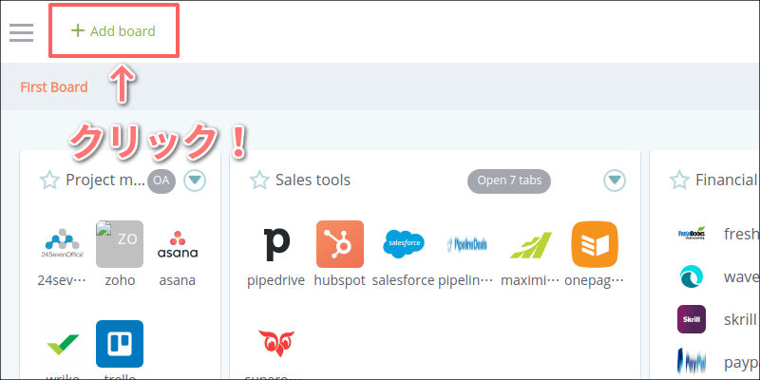Screen dimensions: 760x380
Task: Expand the Project management group dropdown
Action: point(195,180)
